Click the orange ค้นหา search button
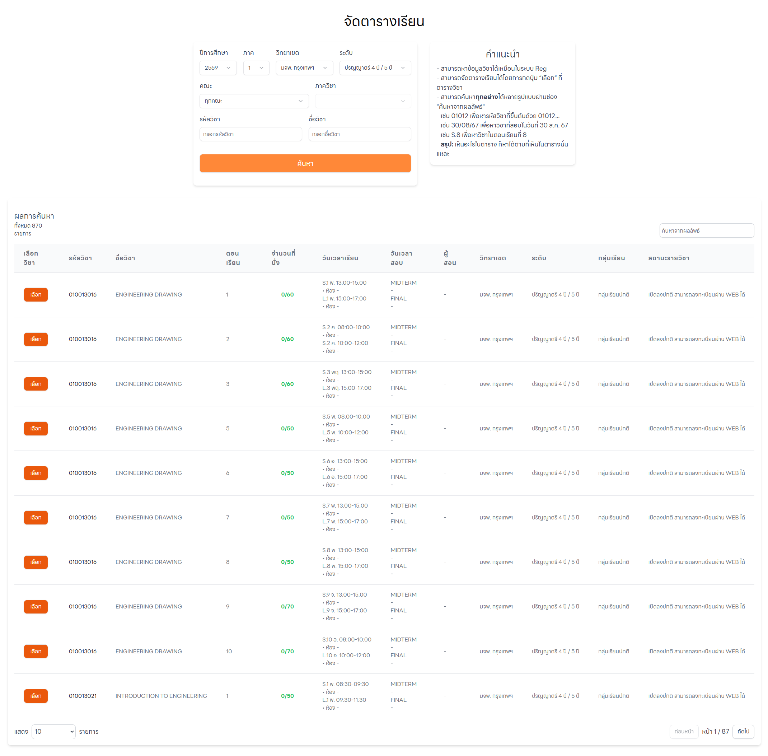 305,163
